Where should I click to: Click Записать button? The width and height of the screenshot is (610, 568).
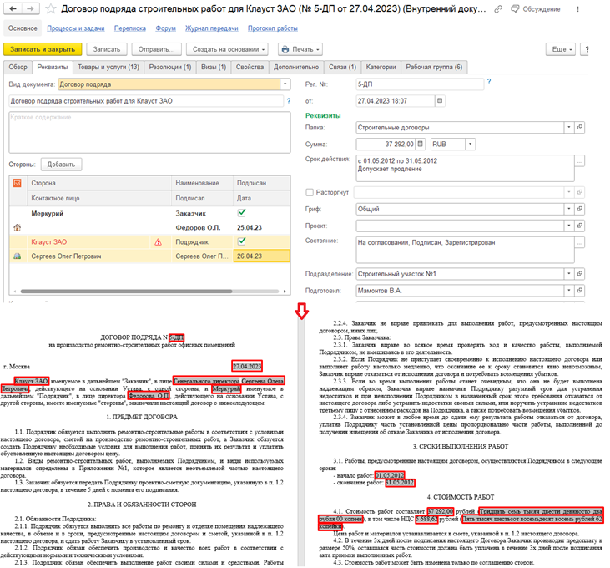pyautogui.click(x=107, y=49)
